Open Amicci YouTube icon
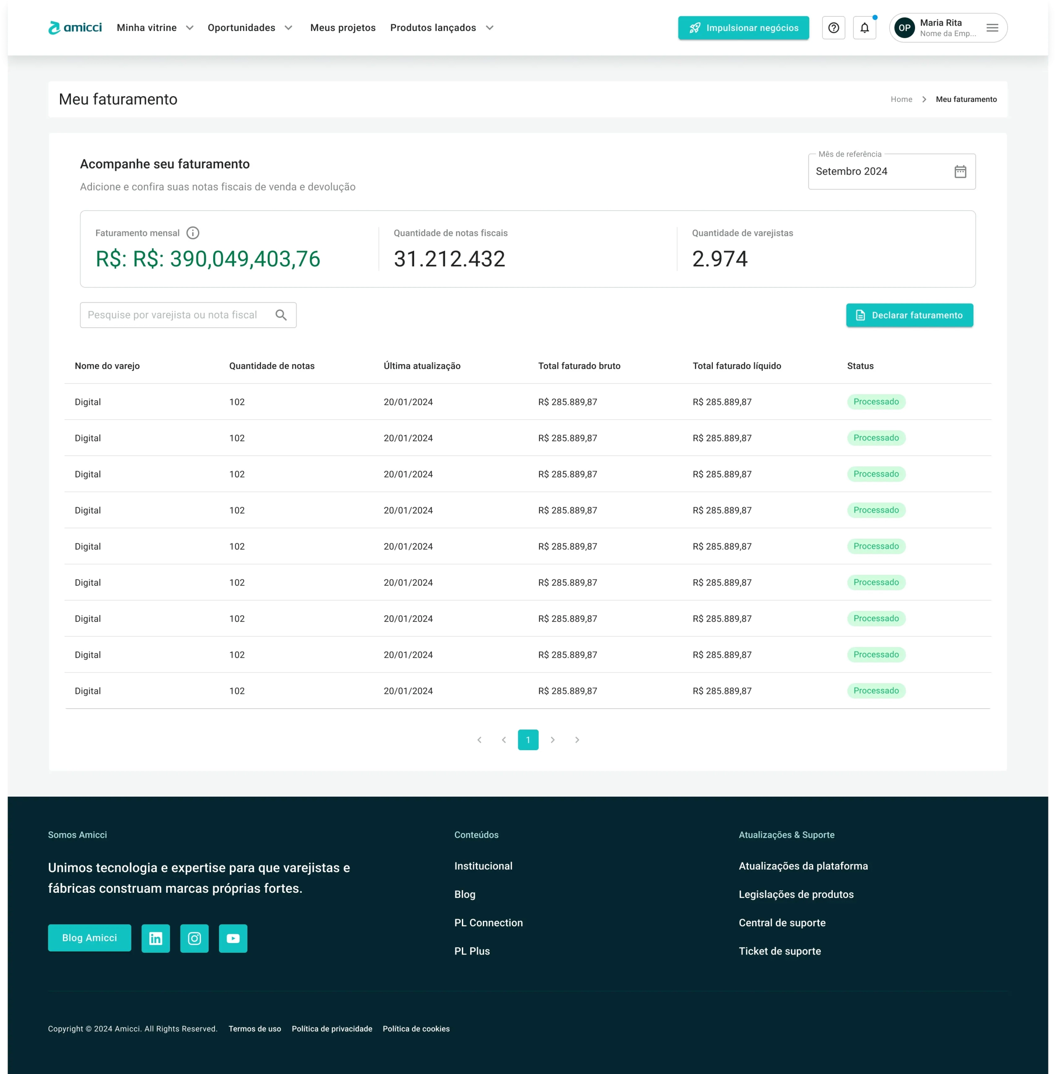This screenshot has height=1074, width=1056. pos(233,938)
